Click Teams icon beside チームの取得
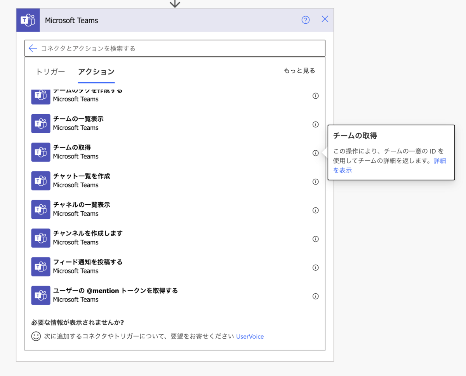Screen dimensions: 466x376 41,152
